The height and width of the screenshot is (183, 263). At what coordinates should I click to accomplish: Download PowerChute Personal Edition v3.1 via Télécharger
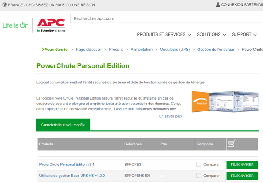(x=242, y=165)
